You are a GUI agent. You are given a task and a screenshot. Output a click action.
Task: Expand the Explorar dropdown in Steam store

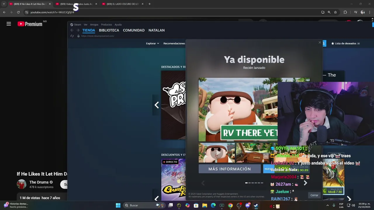point(153,43)
